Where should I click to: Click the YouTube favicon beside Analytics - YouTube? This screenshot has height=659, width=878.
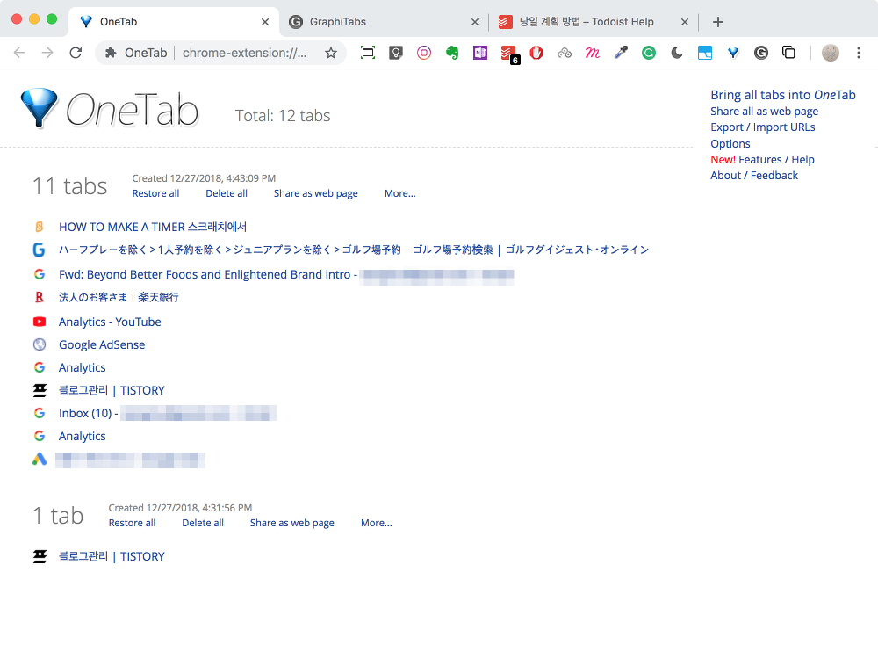click(x=40, y=322)
